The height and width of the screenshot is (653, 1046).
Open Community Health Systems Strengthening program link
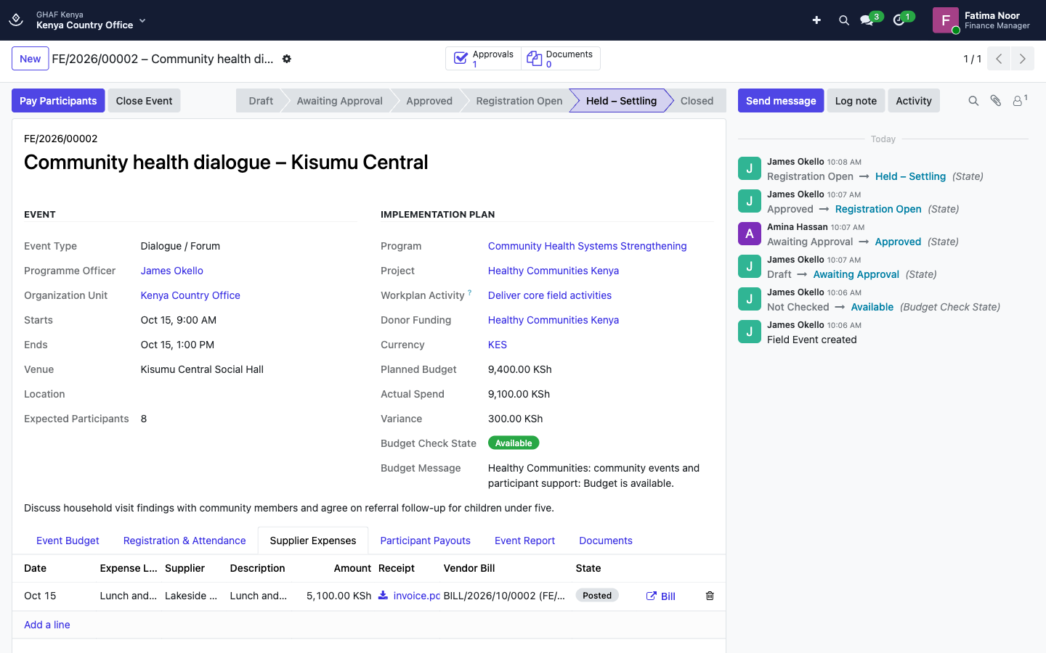tap(588, 246)
